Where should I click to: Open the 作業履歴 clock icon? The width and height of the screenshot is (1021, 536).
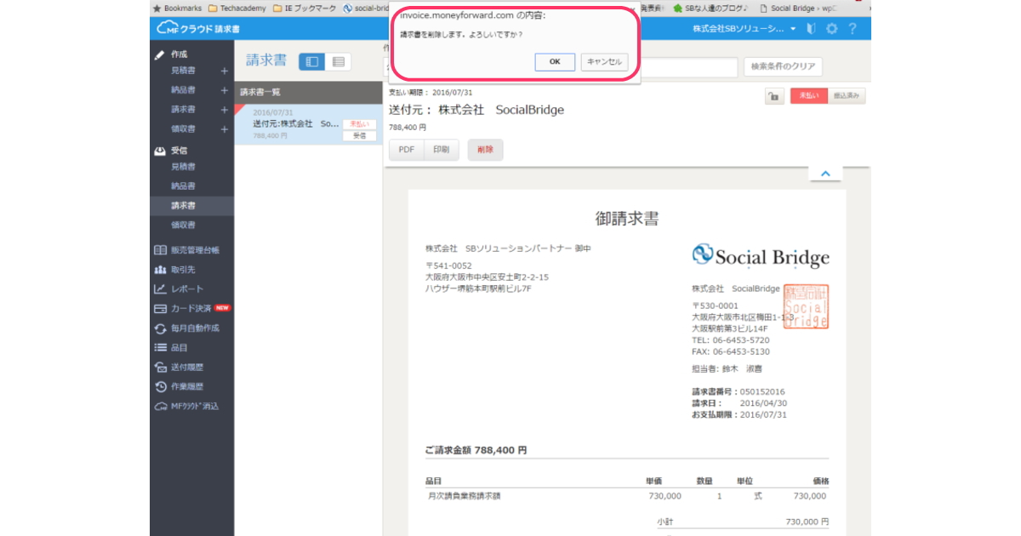160,387
